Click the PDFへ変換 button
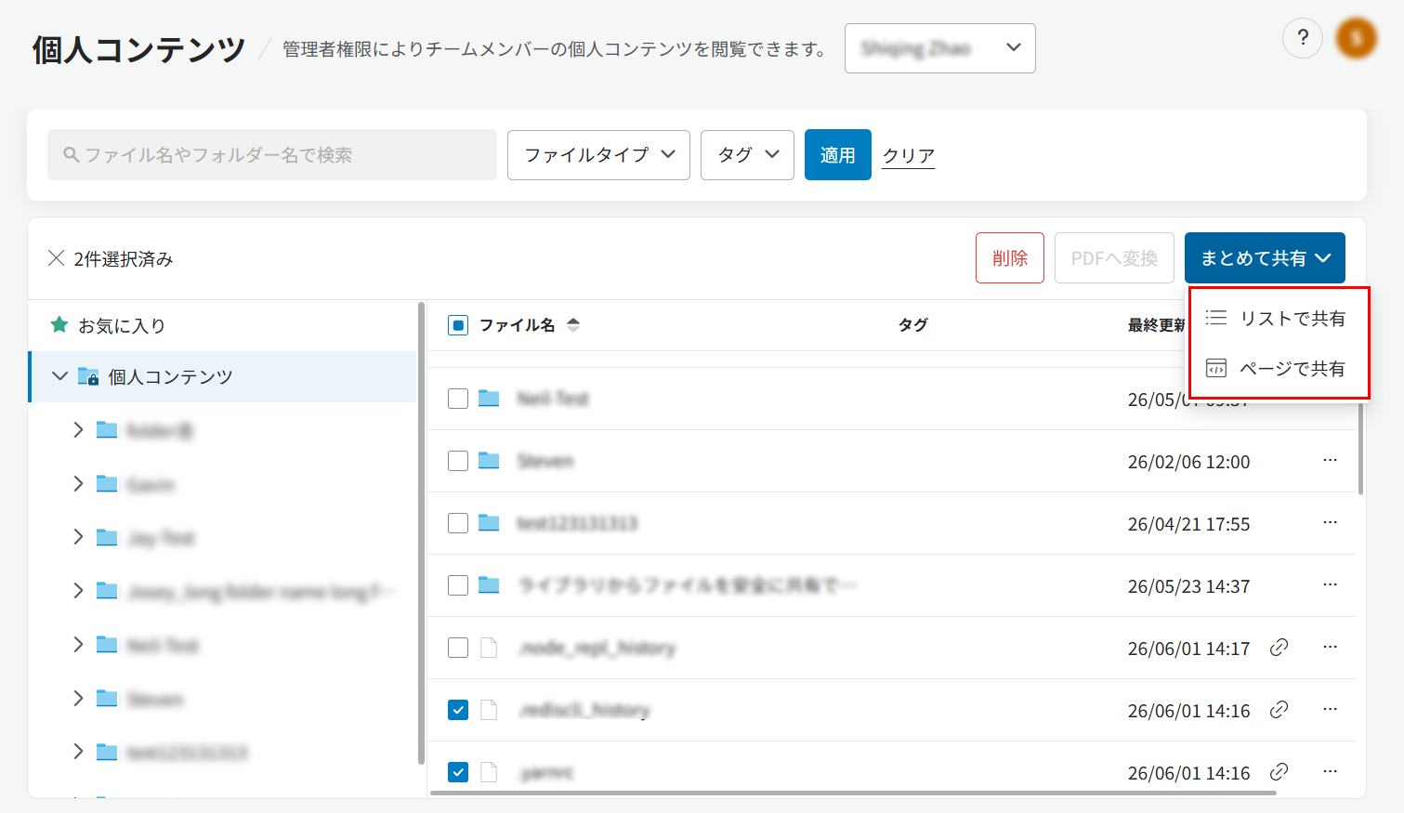This screenshot has width=1404, height=813. tap(1114, 257)
